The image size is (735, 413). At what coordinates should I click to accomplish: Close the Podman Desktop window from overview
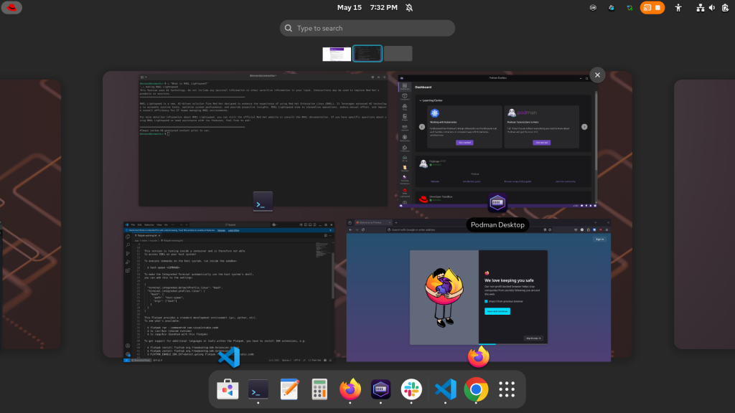coord(597,75)
